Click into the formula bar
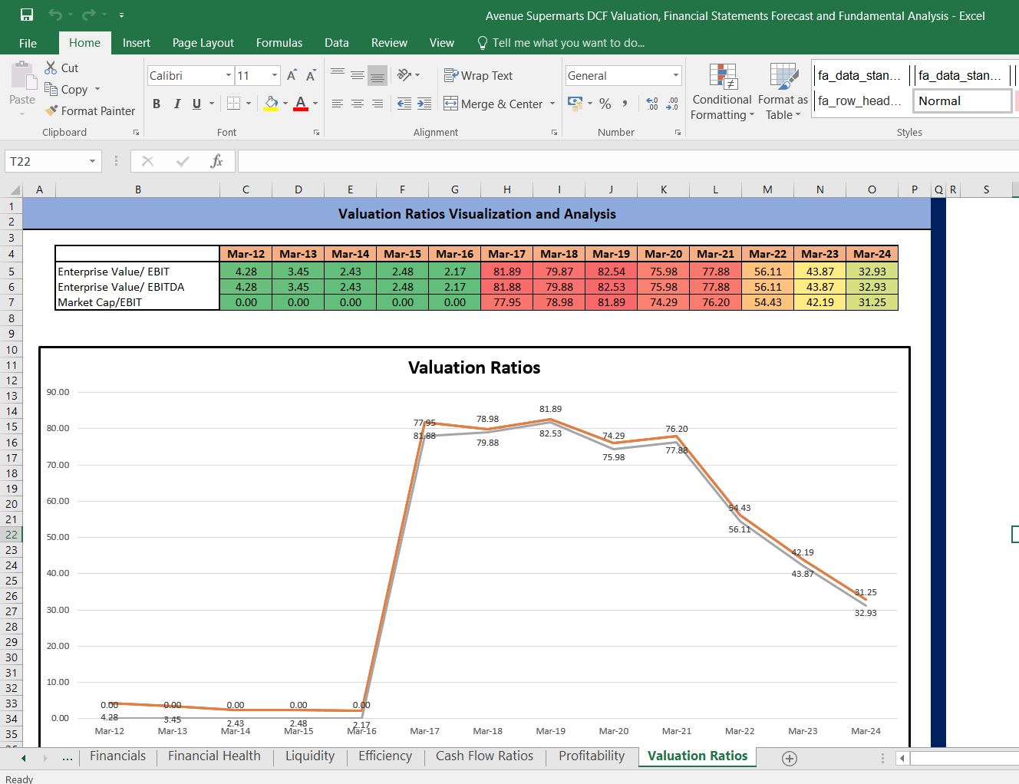The width and height of the screenshot is (1019, 784). [x=628, y=161]
